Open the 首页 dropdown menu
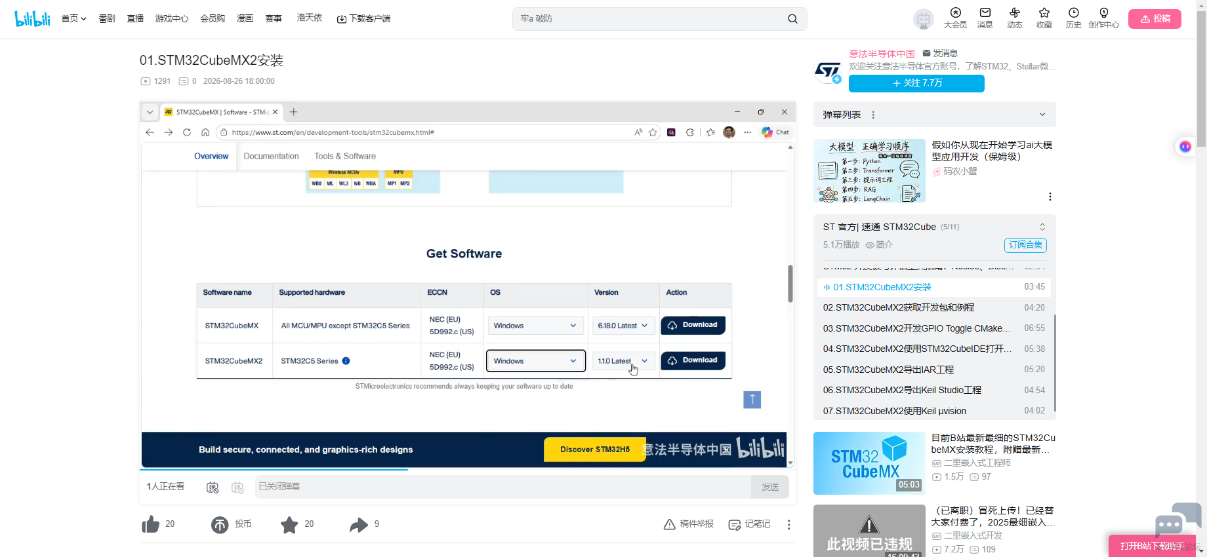Screen dimensions: 1207x557 73,18
